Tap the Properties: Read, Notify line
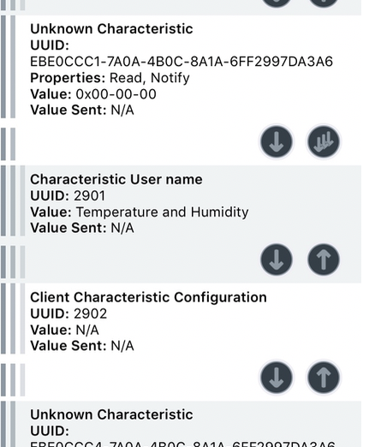Viewport: 375px width, 447px height. click(x=110, y=78)
